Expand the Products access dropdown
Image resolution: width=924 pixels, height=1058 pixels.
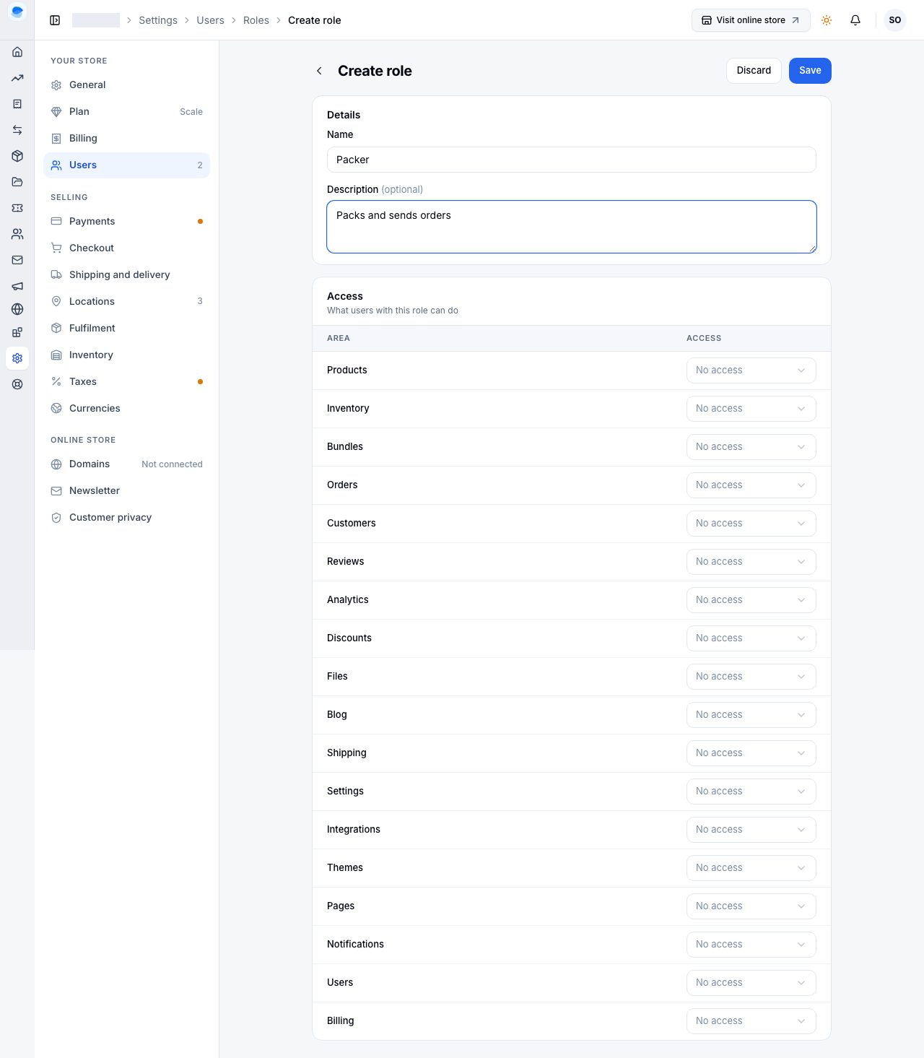[751, 370]
